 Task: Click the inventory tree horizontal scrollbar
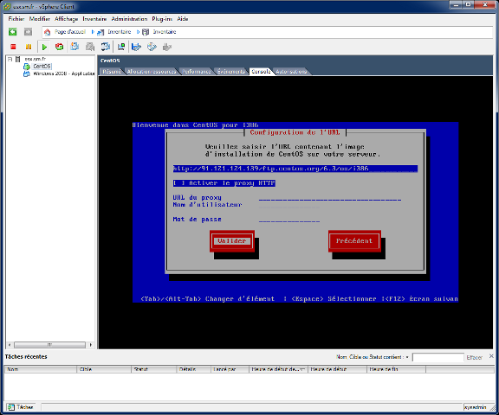(49, 345)
